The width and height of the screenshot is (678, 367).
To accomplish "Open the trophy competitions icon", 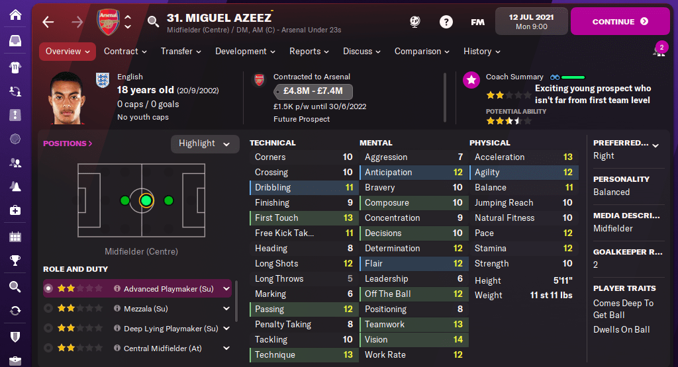I will point(15,261).
